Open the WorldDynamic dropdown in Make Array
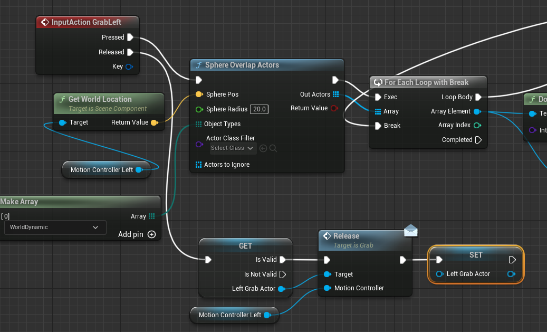Viewport: 547px width, 332px height. tap(54, 227)
